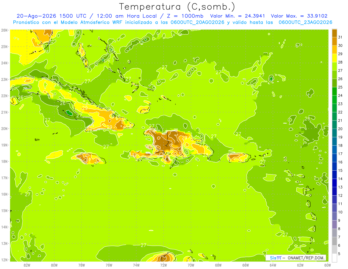Click the white swatch below label 5
Image resolution: width=348 pixels, height=269 pixels.
(x=334, y=258)
